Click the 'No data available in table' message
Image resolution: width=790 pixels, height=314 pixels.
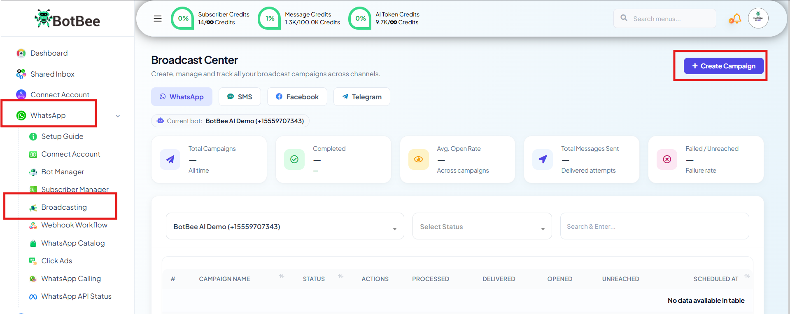coord(706,300)
